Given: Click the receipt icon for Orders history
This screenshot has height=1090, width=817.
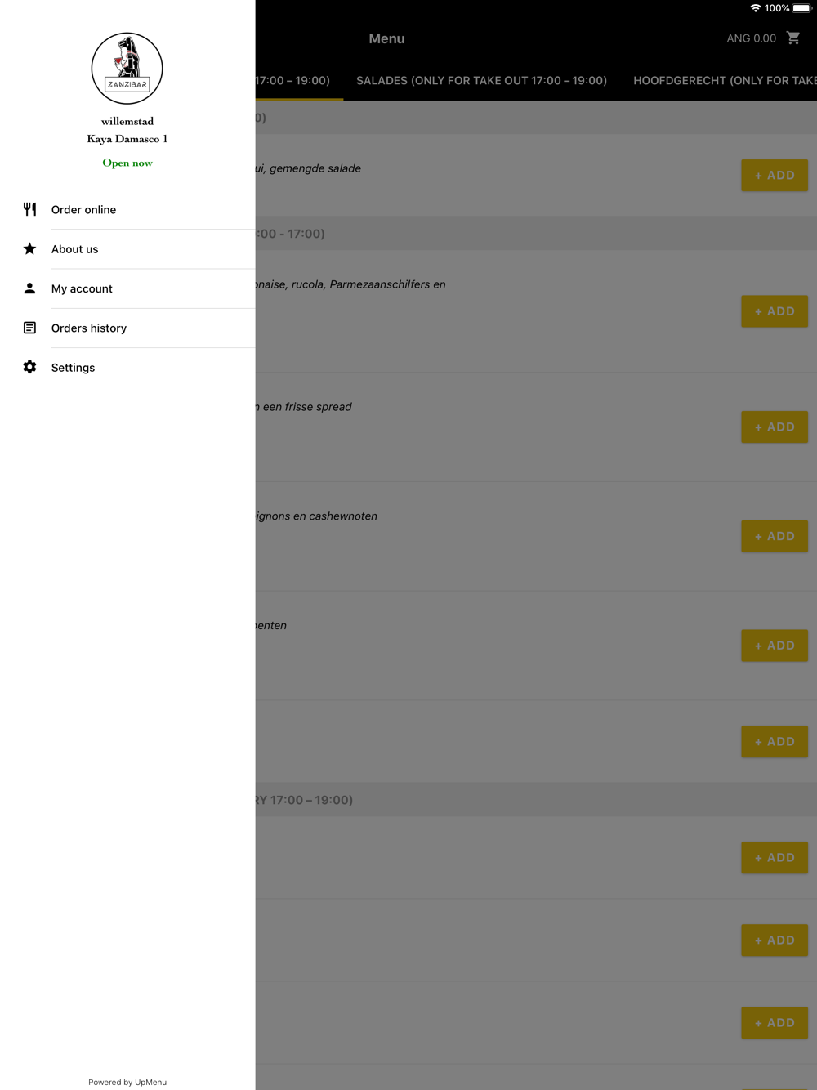Looking at the screenshot, I should click(29, 328).
